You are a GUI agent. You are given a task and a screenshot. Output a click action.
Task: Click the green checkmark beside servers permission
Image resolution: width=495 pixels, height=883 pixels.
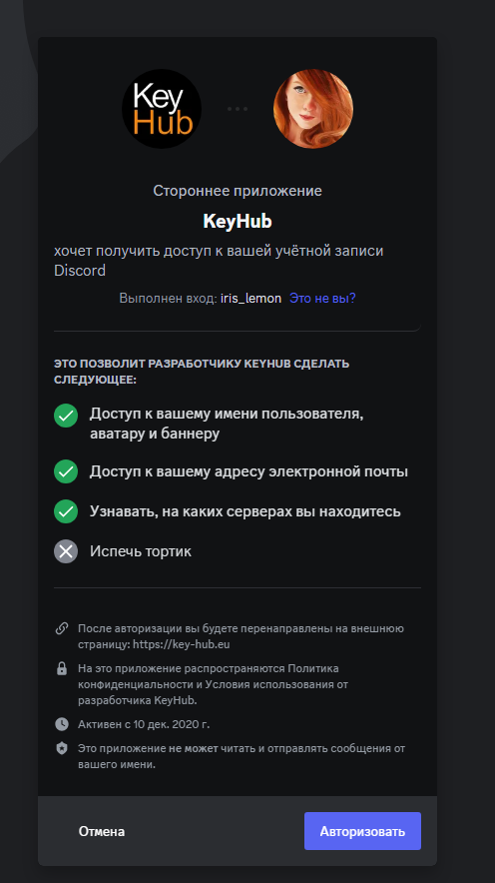tap(66, 511)
